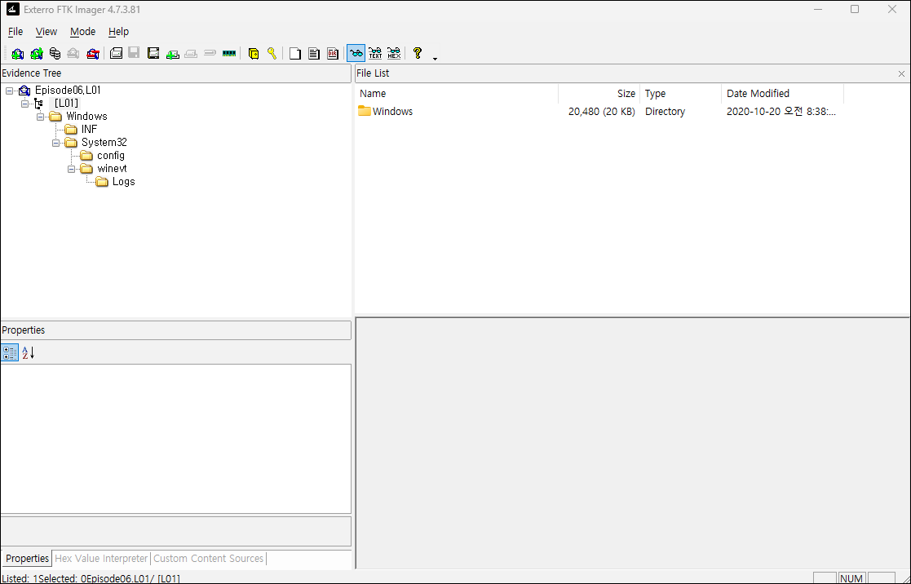Maximize the FTK Imager window
The height and width of the screenshot is (584, 911).
point(855,9)
